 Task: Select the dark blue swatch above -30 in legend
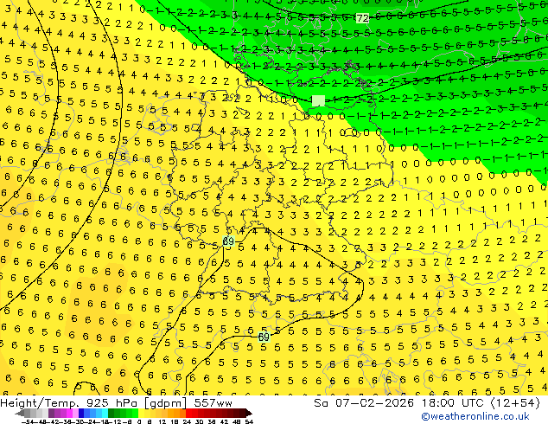[81, 414]
